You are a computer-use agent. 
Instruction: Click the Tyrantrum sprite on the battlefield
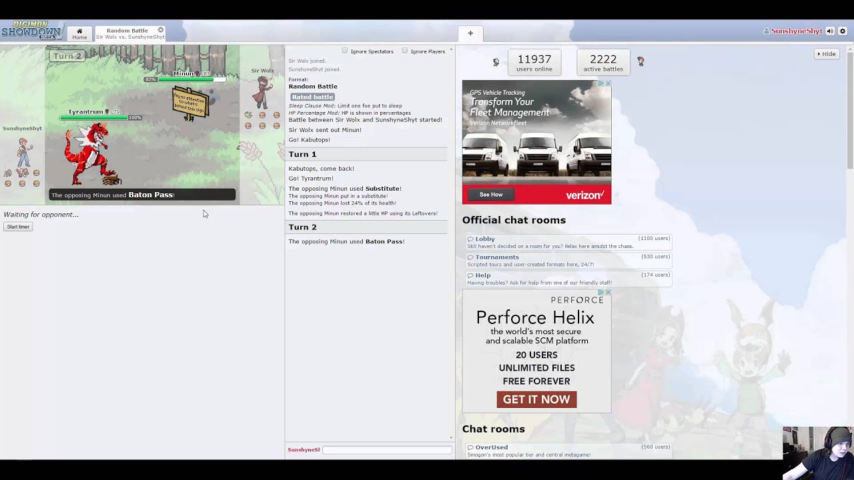pos(92,154)
